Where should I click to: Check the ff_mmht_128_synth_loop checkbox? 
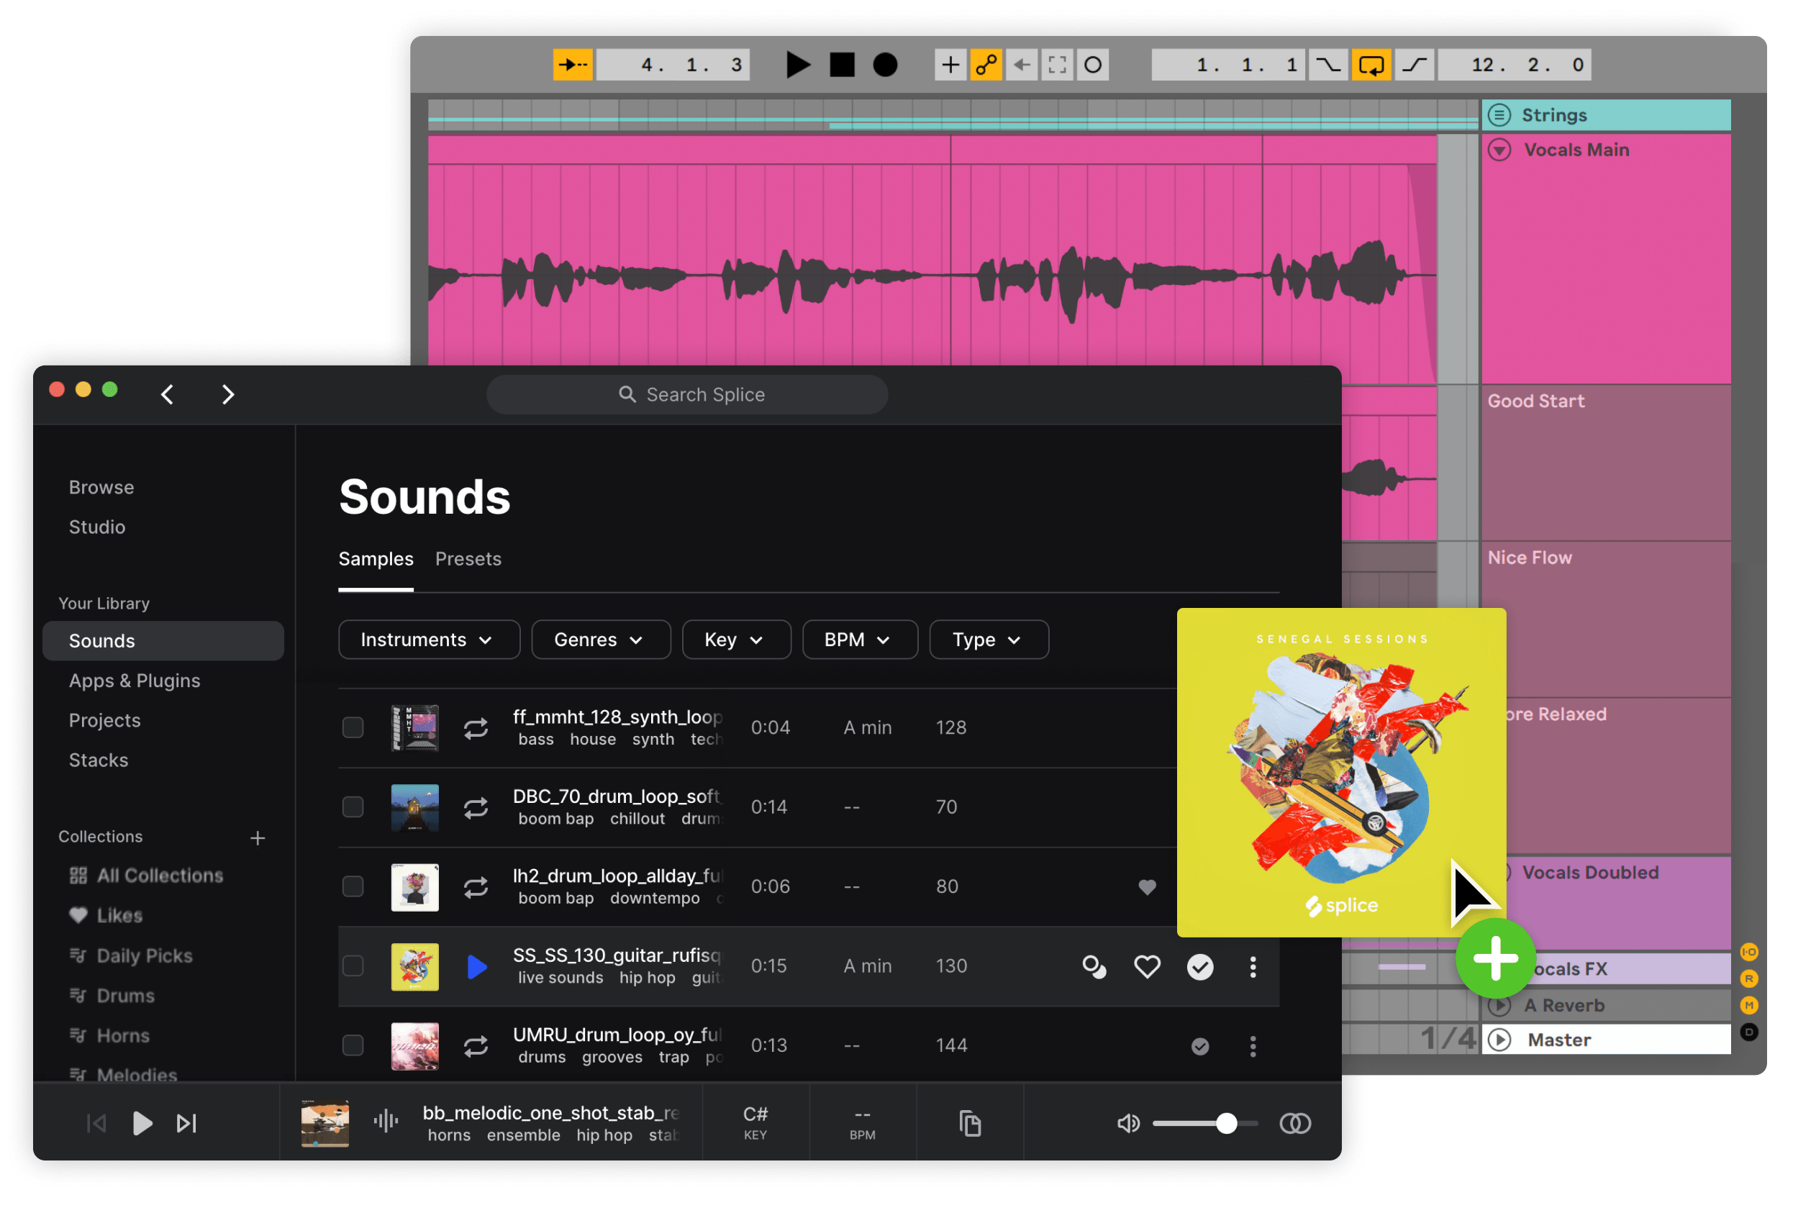pyautogui.click(x=353, y=727)
